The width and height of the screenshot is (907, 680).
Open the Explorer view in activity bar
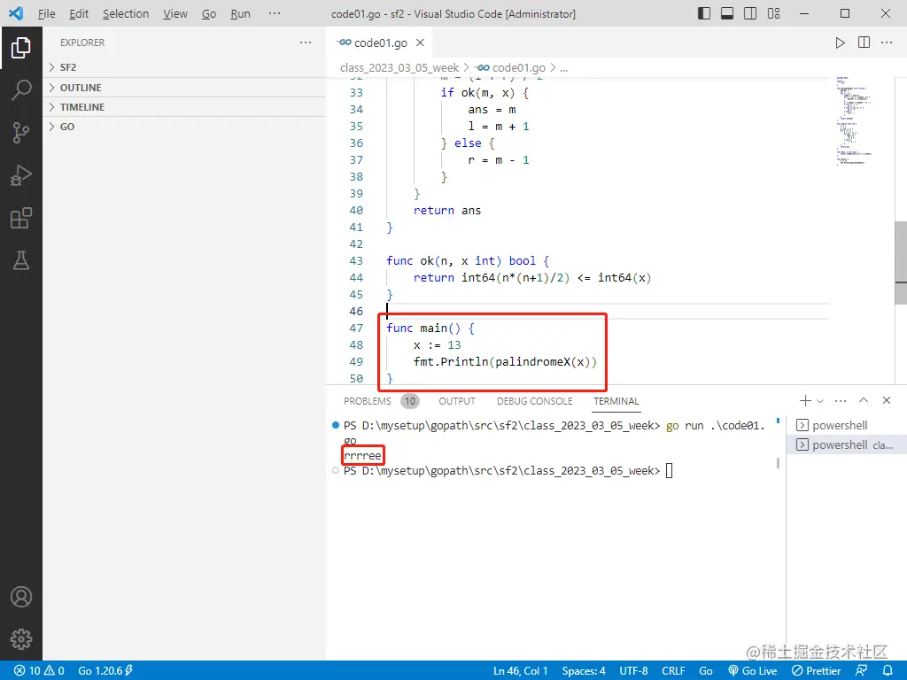tap(21, 48)
